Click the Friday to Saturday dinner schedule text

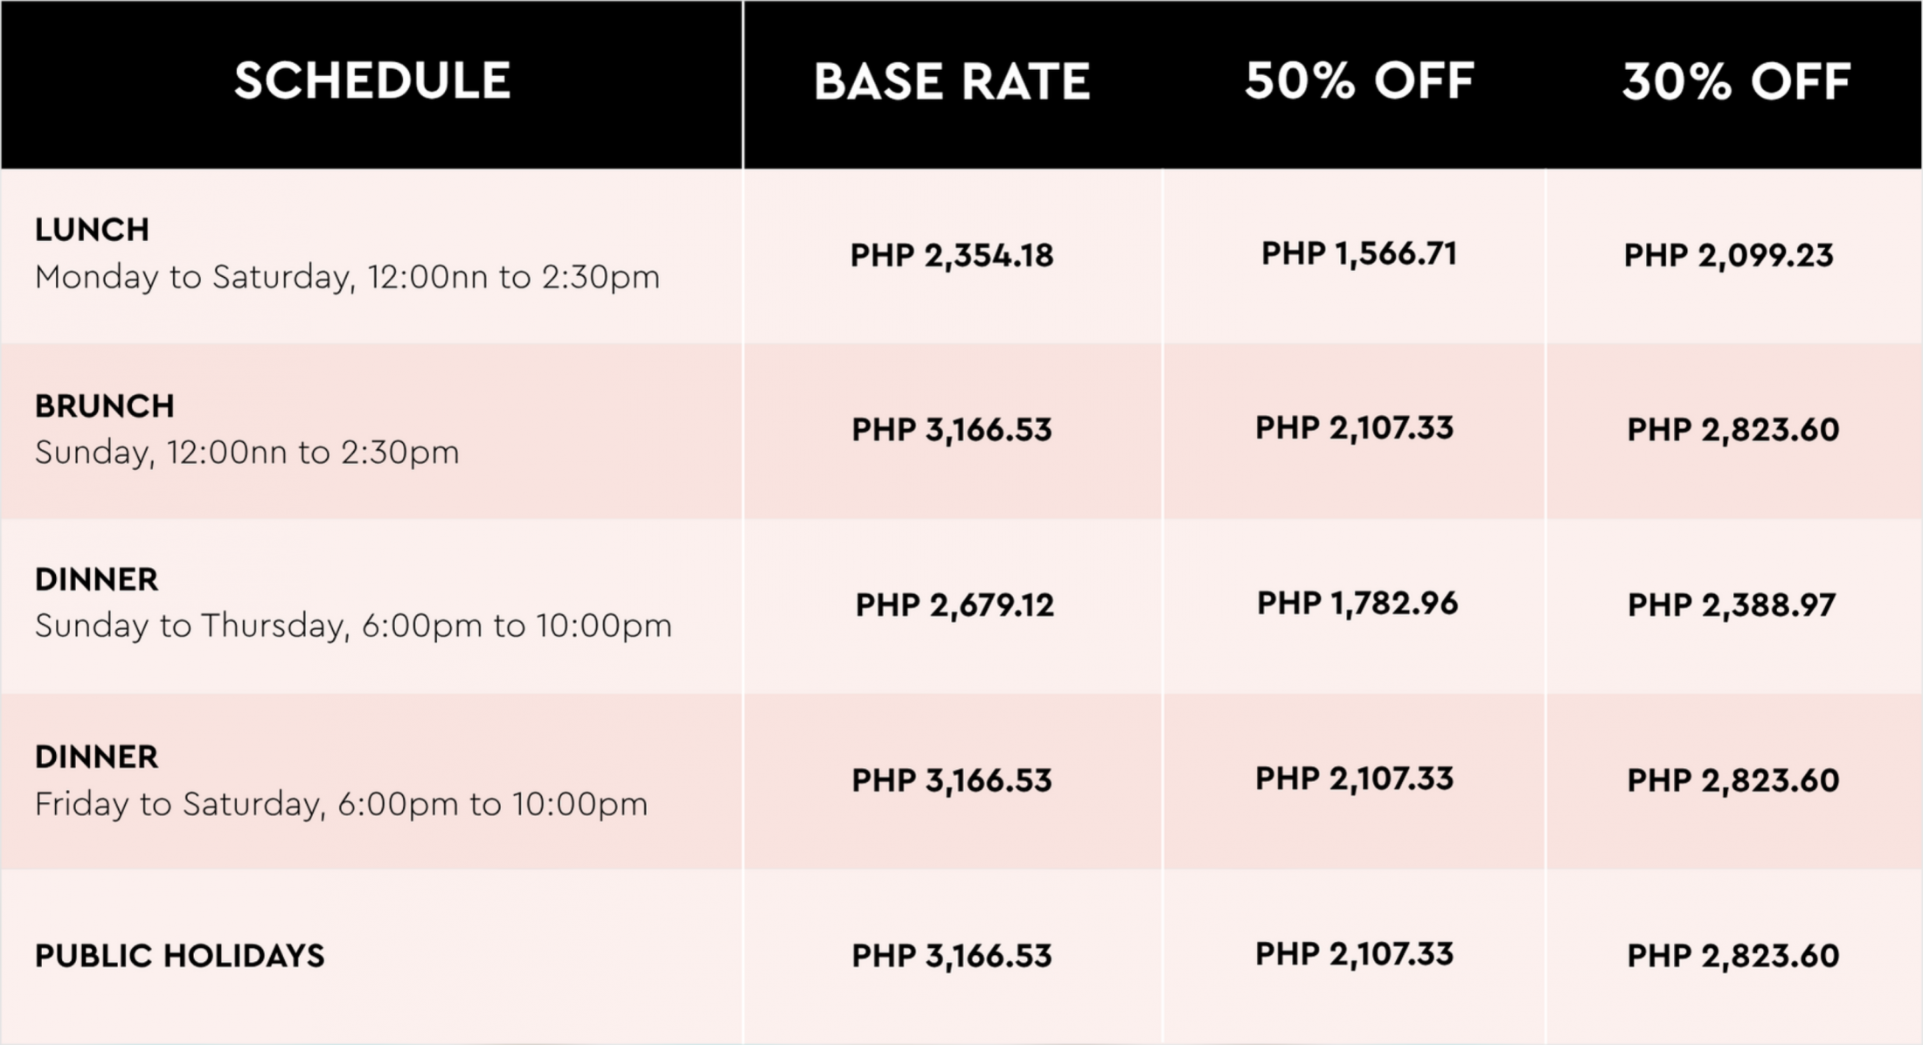(341, 804)
